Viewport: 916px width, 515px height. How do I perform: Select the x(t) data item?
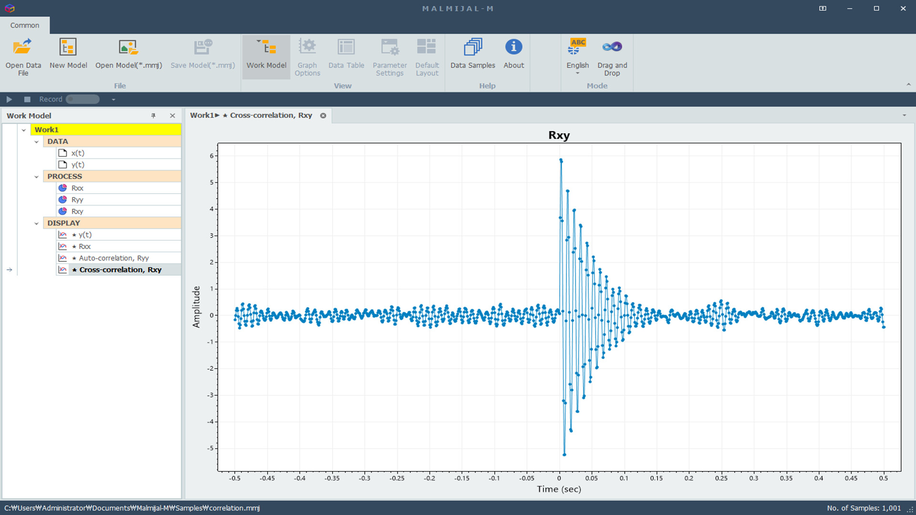78,153
